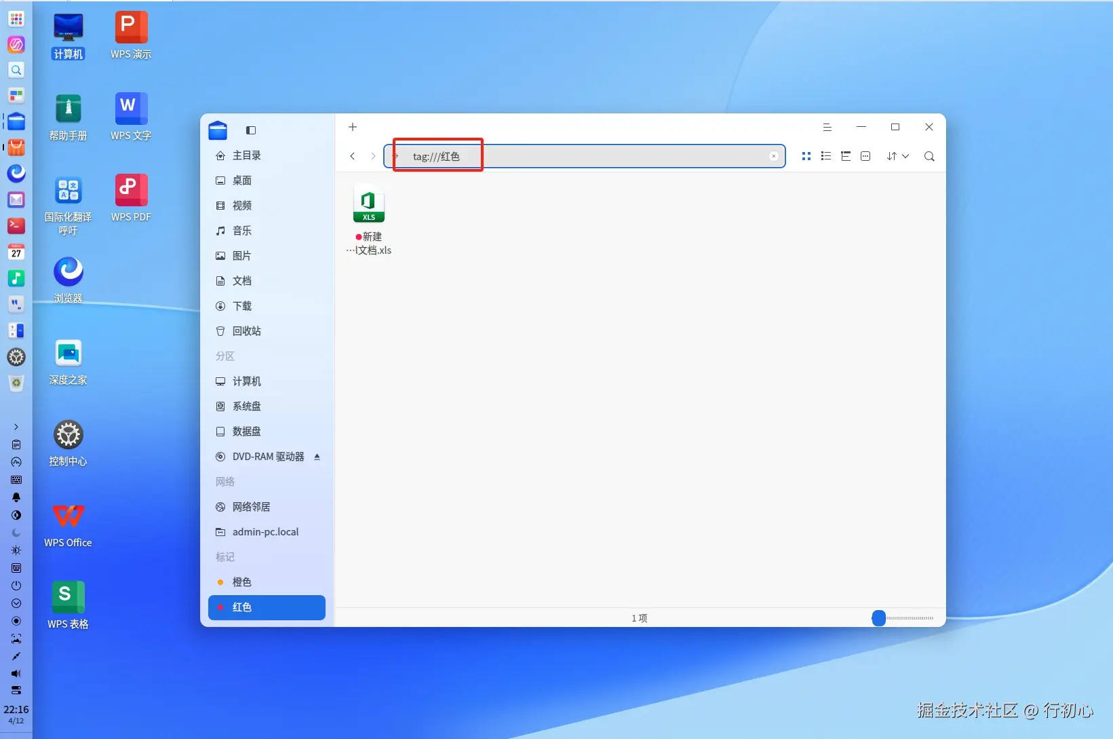Open WPS 文字 desktop icon
The width and height of the screenshot is (1113, 739).
click(x=131, y=118)
